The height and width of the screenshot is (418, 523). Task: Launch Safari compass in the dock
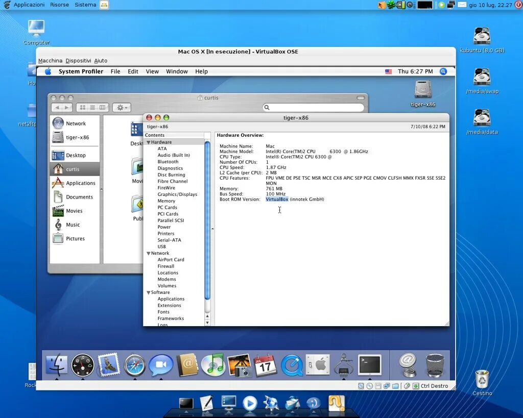135,365
